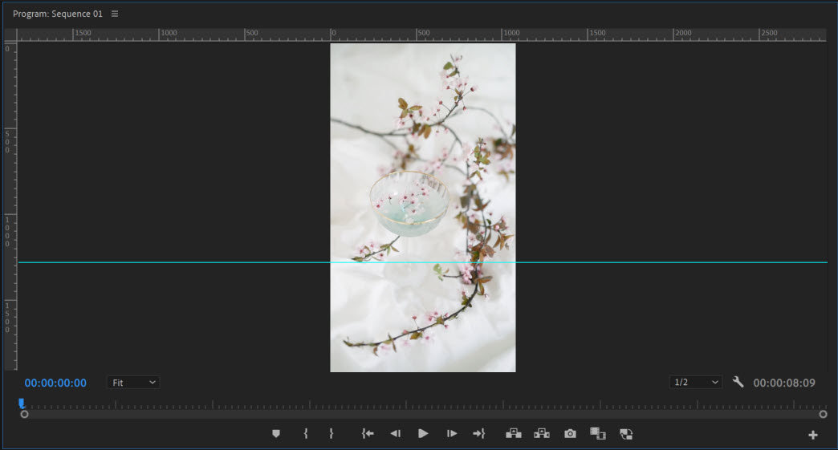Viewport: 838px width, 450px height.
Task: Click the Comparison View icon
Action: click(597, 433)
